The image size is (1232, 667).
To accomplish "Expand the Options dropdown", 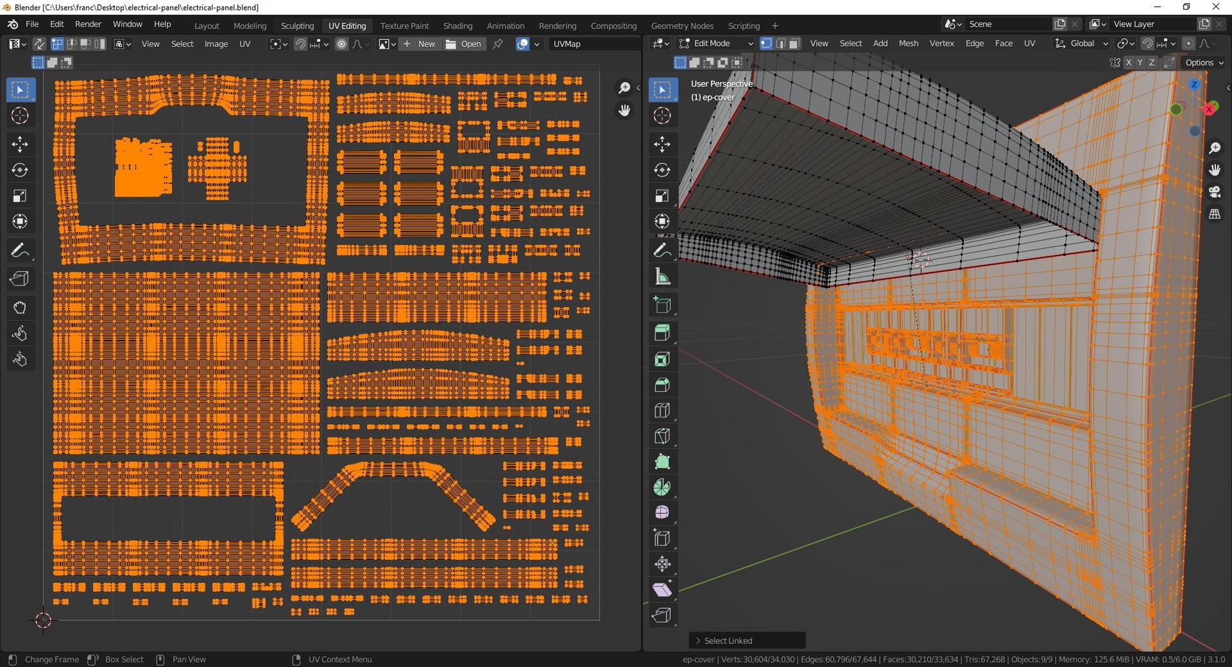I will coord(1204,63).
